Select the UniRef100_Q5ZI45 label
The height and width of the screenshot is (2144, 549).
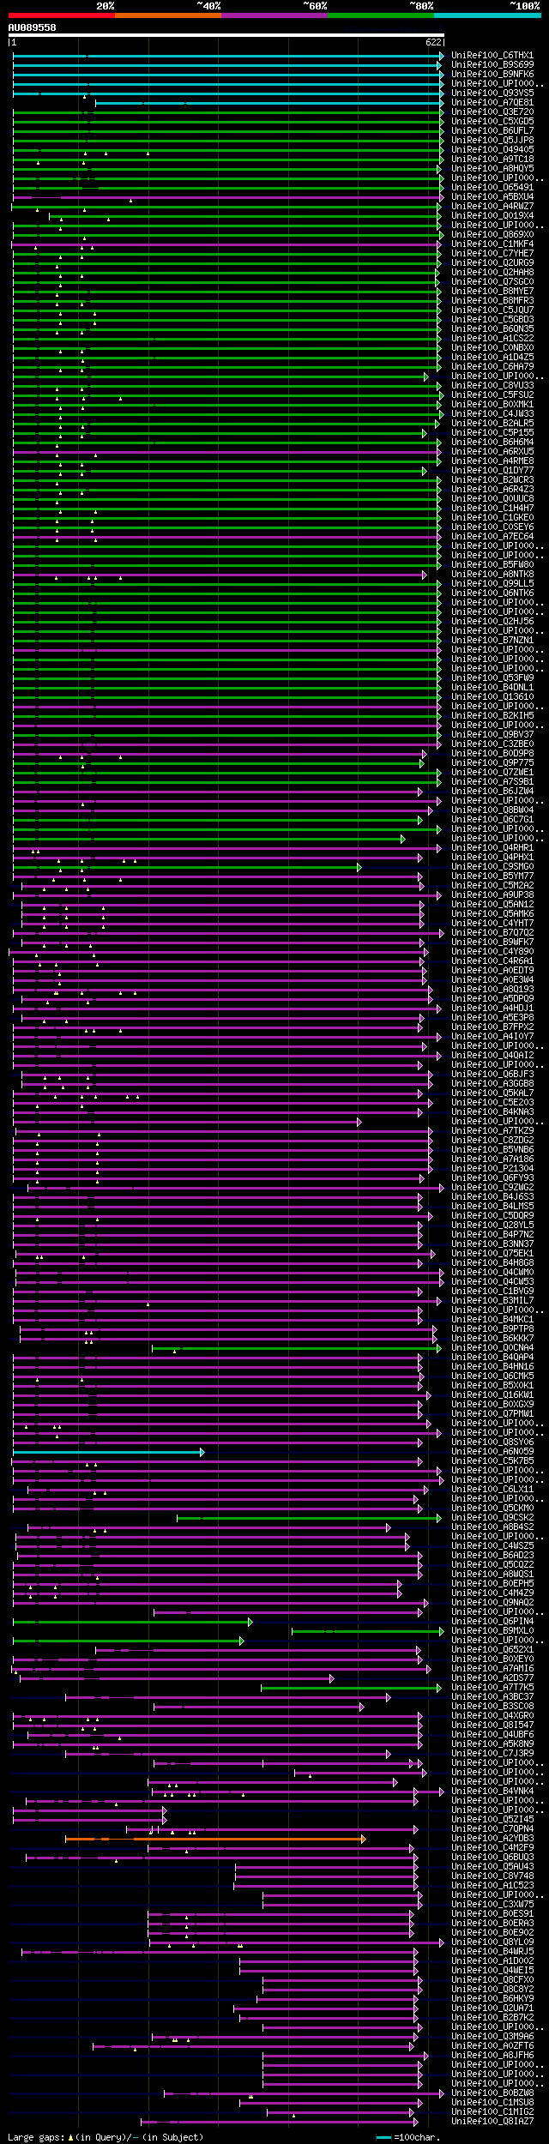(x=492, y=1820)
